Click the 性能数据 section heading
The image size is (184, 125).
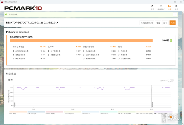click(x=11, y=74)
